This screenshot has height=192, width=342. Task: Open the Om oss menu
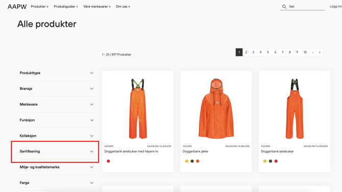point(123,7)
